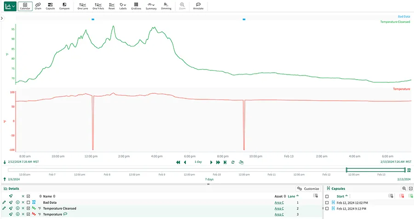
Task: Toggle select-all checkbox in Details header
Action: tap(28, 196)
